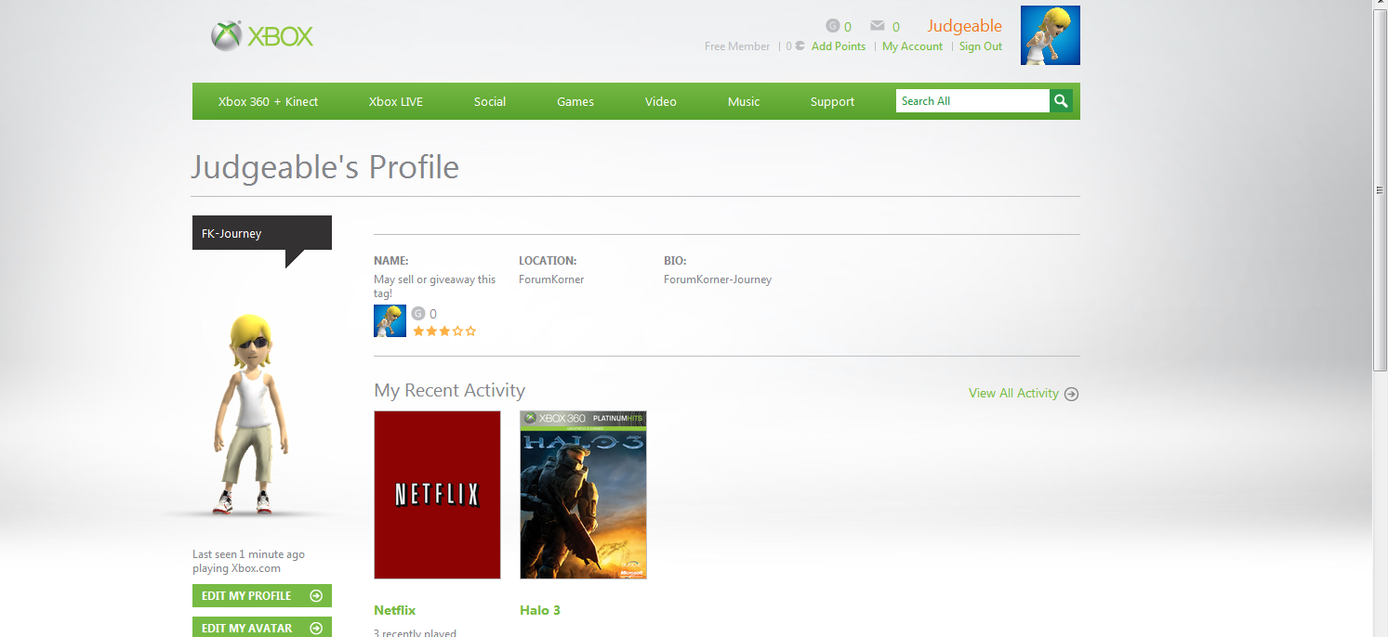Open the Netflix tile image

(x=437, y=495)
